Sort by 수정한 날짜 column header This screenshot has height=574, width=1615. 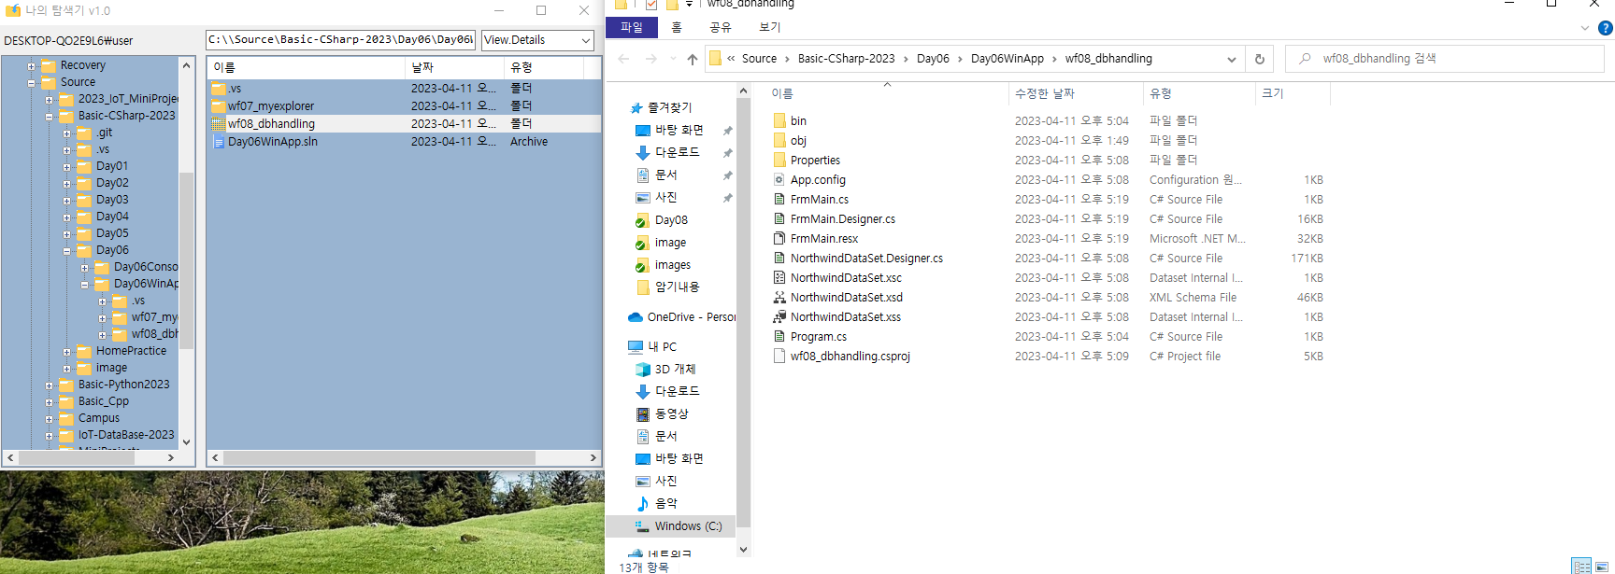tap(1076, 93)
